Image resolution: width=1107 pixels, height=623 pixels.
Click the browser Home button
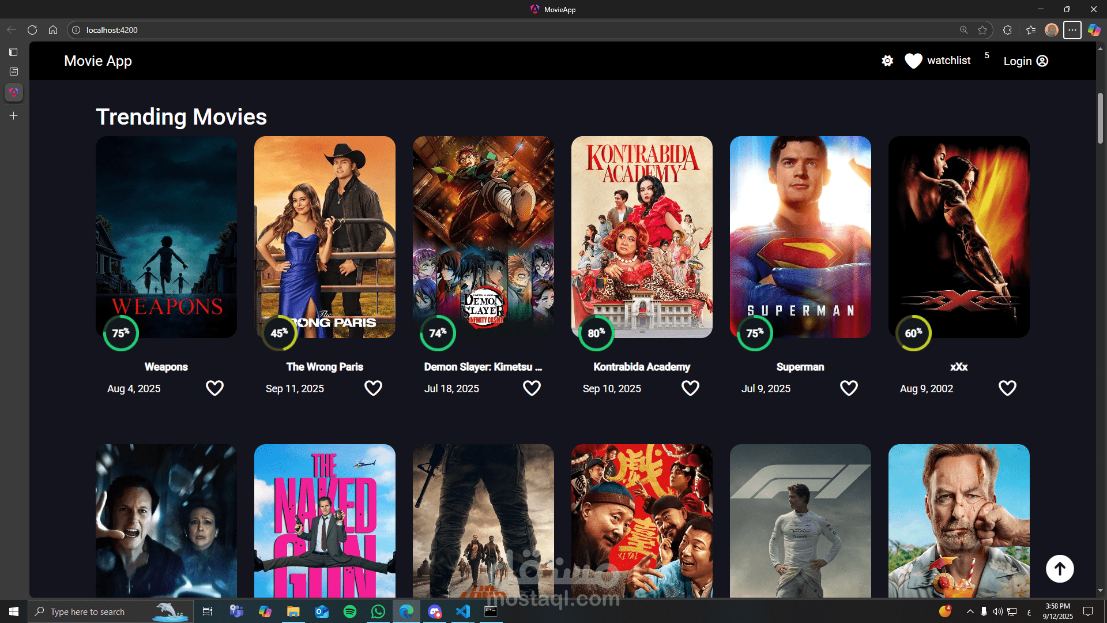(53, 30)
